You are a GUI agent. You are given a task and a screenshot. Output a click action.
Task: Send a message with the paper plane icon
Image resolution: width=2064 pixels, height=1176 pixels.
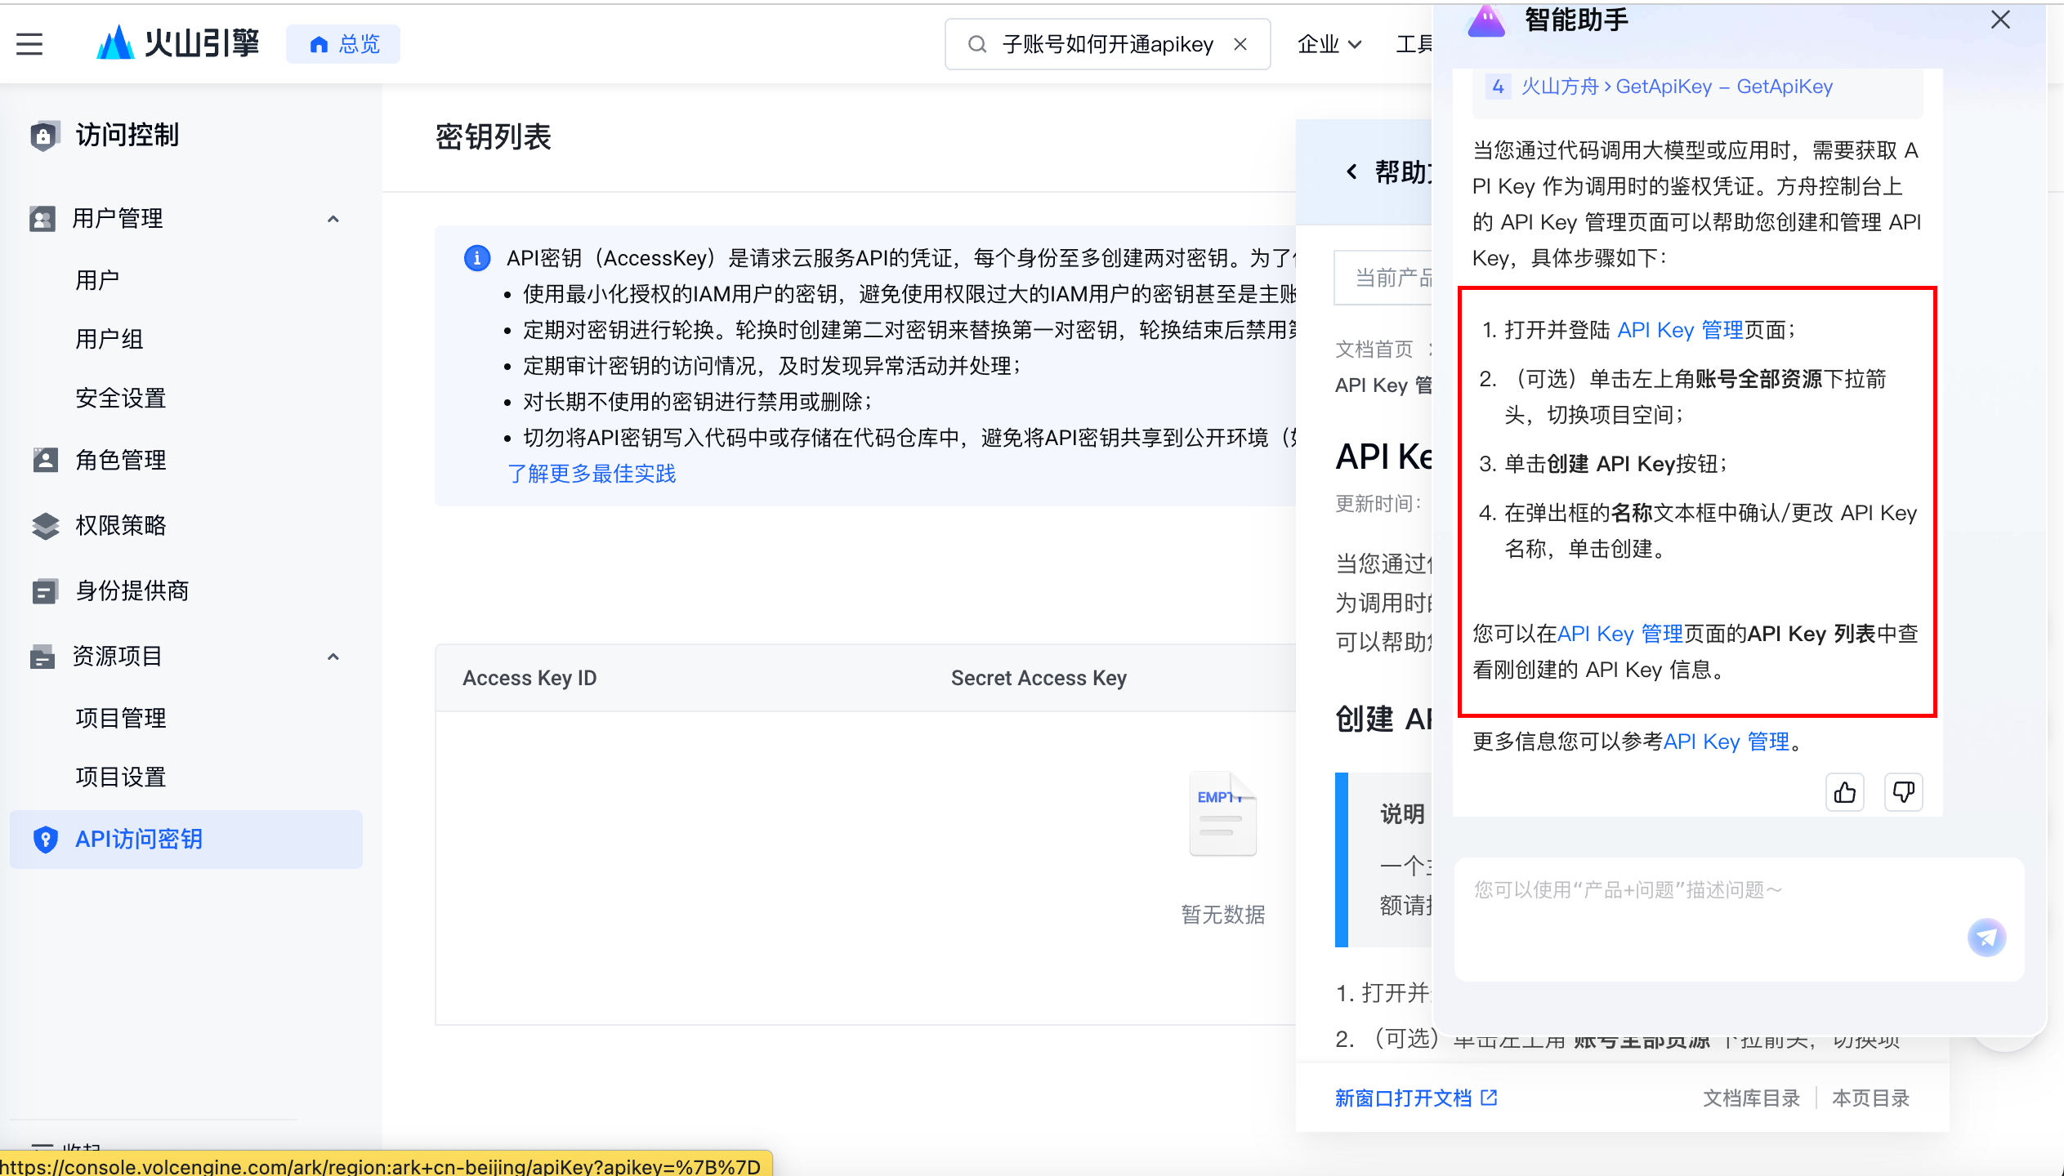(x=1987, y=938)
